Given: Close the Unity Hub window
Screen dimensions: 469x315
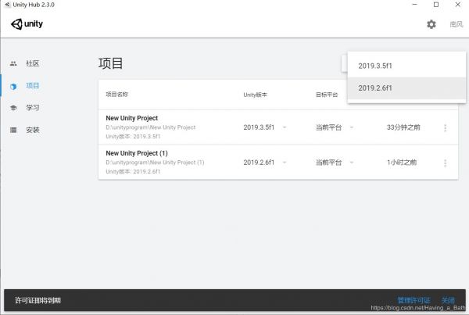Looking at the screenshot, I should pos(457,5).
